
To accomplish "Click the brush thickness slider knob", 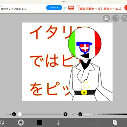I will point(20,114).
